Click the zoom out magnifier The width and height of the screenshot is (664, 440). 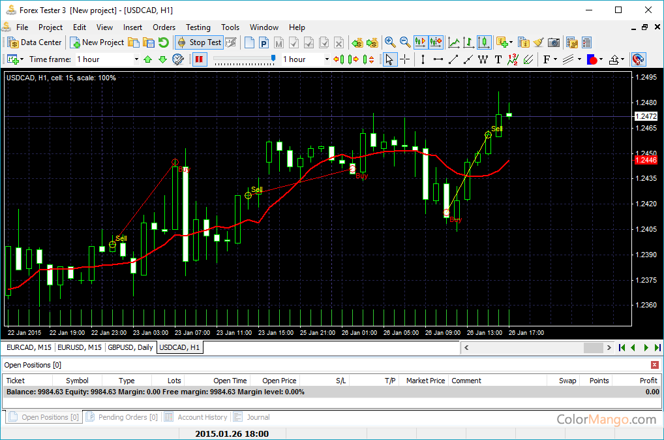coord(405,42)
